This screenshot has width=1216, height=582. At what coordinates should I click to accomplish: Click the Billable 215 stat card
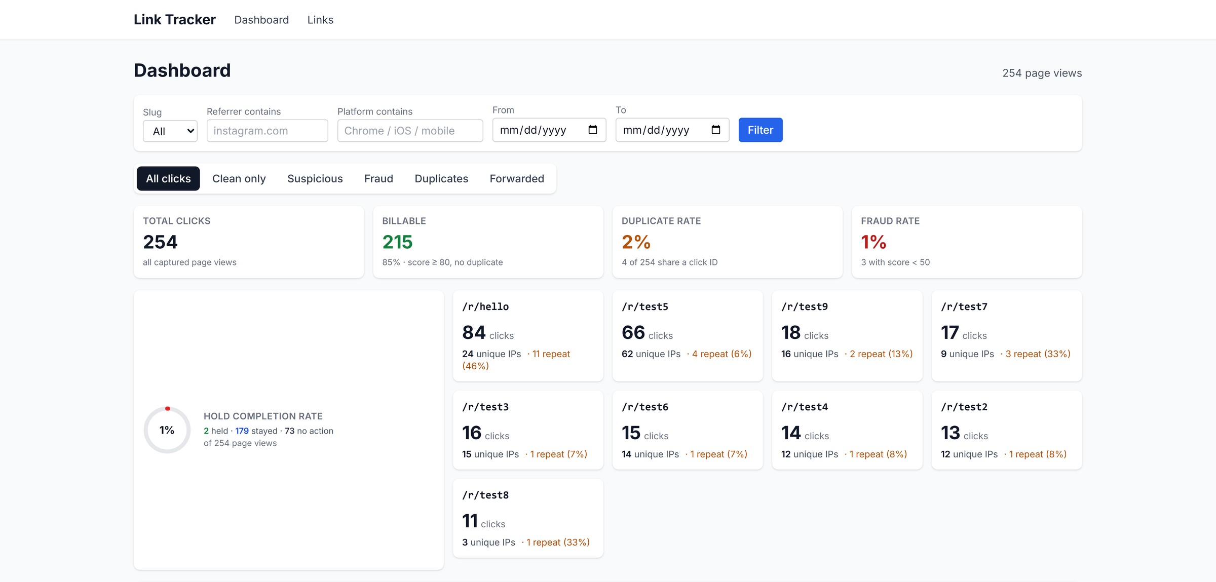coord(488,242)
